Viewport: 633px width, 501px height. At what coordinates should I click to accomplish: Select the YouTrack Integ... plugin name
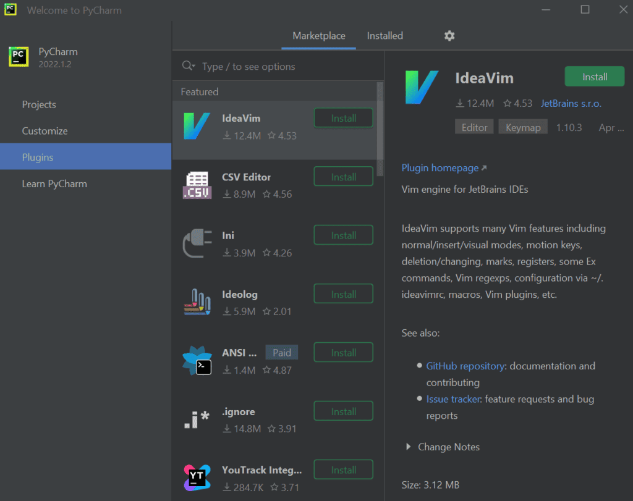pyautogui.click(x=261, y=470)
